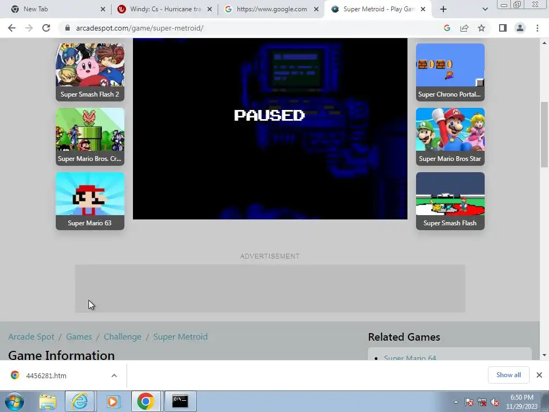
Task: Launch Internet Explorer from the taskbar
Action: point(79,401)
